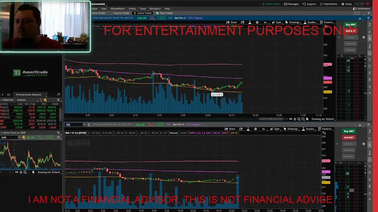
Task: Open Support from the top bar
Action: [x=309, y=4]
